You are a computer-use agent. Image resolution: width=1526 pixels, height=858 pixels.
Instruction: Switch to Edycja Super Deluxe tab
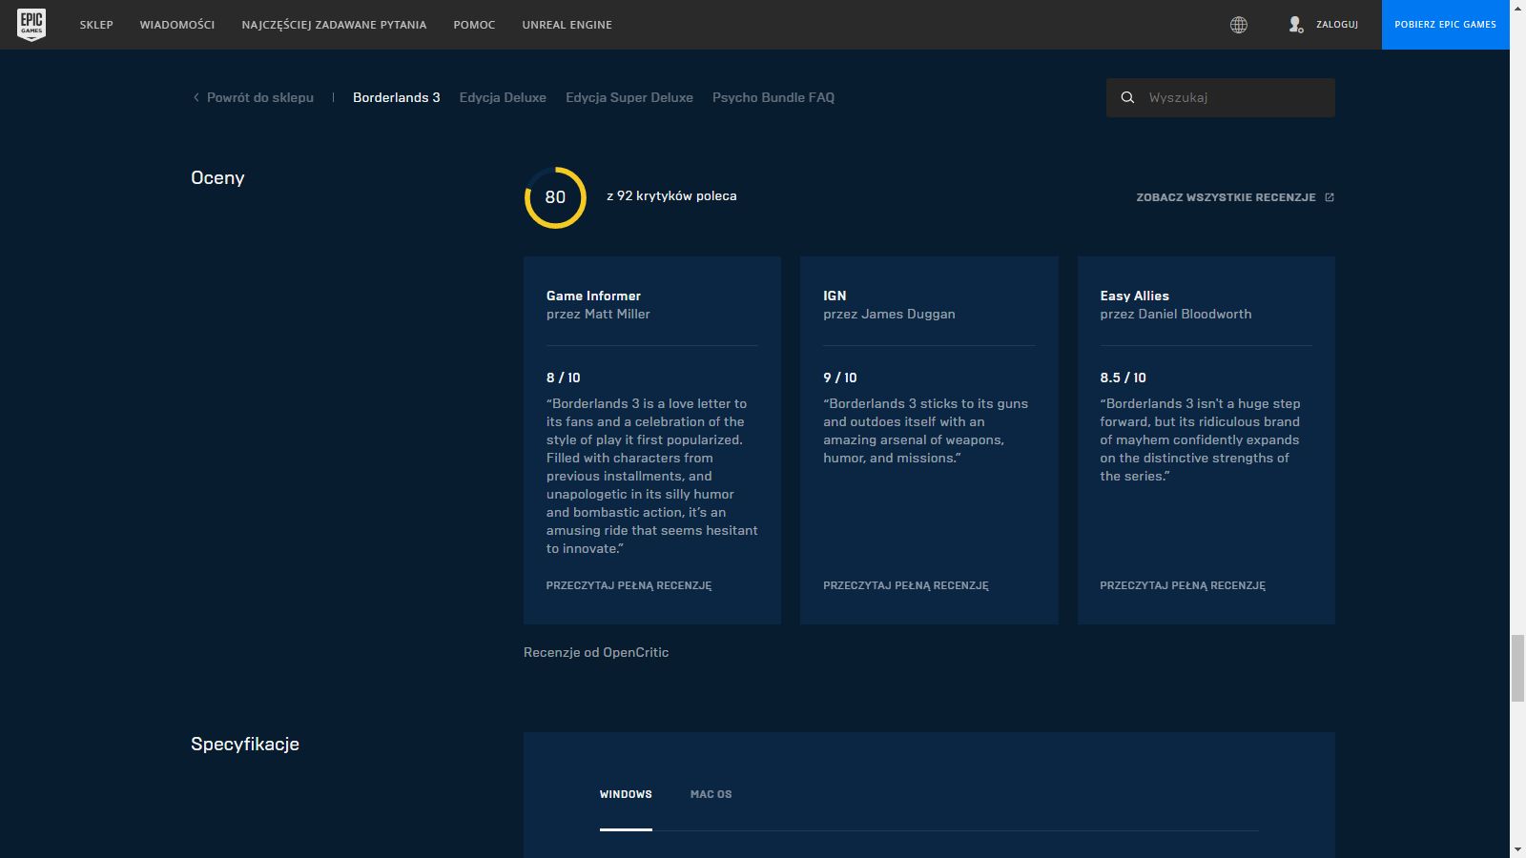(x=629, y=97)
